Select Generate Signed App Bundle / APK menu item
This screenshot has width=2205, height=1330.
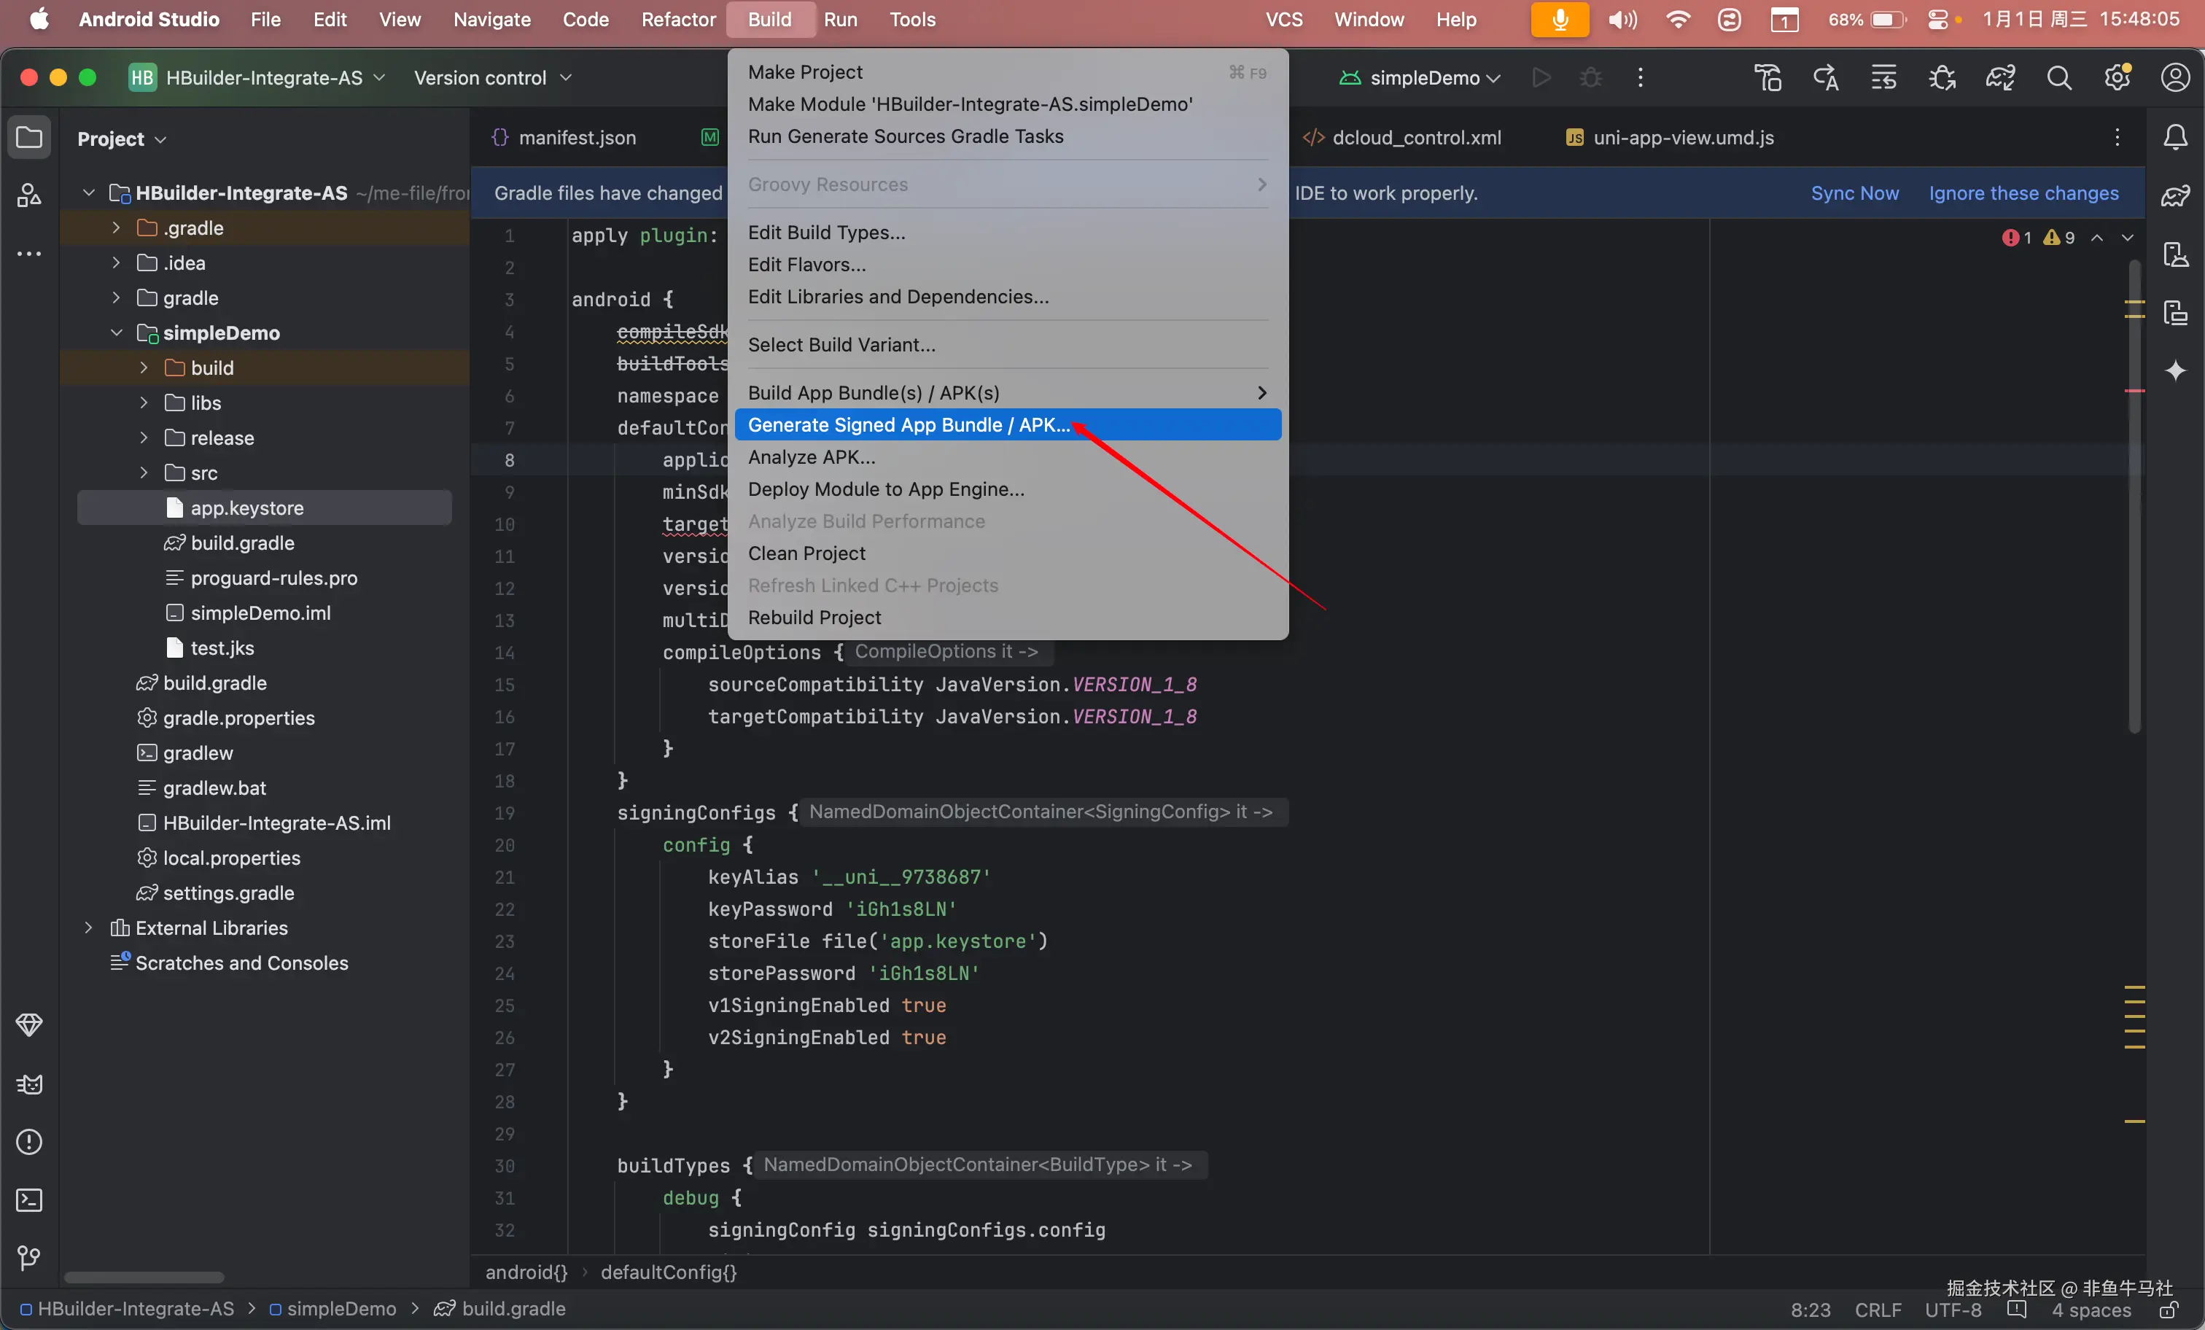click(909, 425)
